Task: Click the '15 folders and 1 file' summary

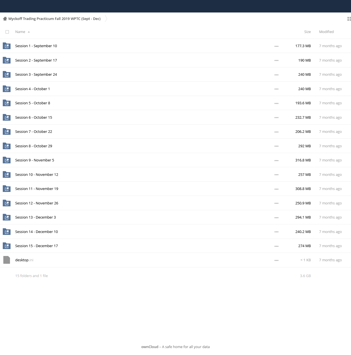Action: pyautogui.click(x=32, y=276)
